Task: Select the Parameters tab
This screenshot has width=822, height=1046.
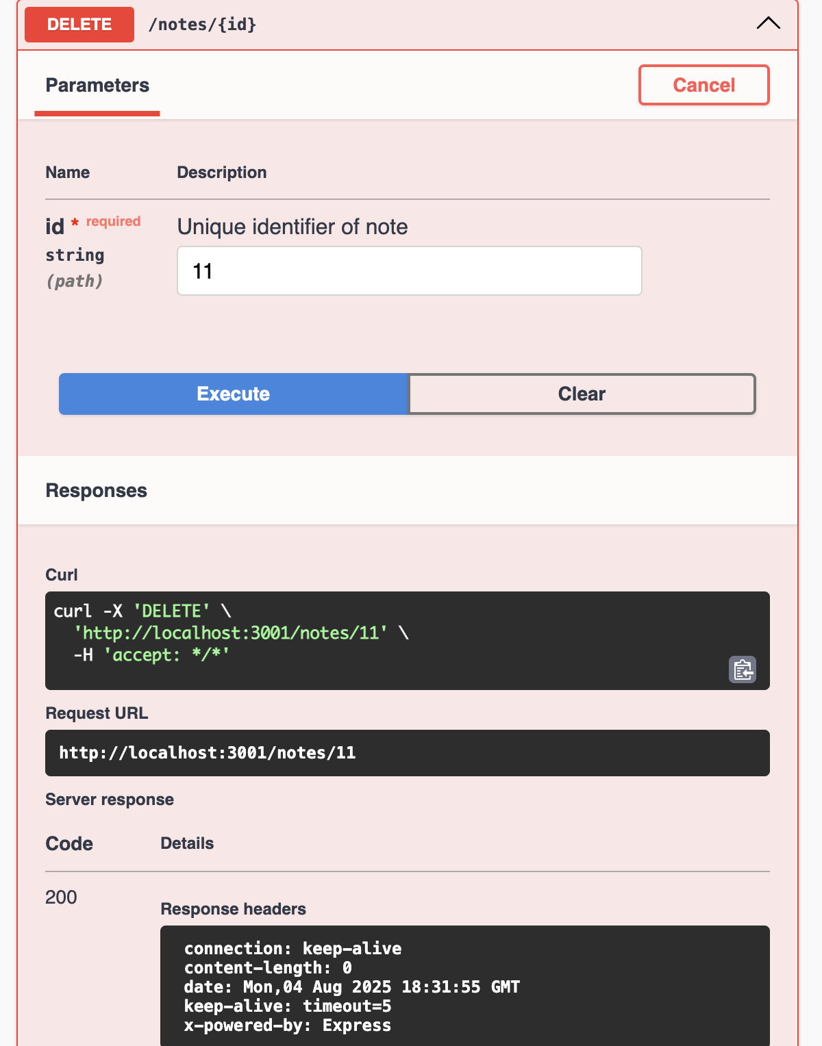Action: point(97,86)
